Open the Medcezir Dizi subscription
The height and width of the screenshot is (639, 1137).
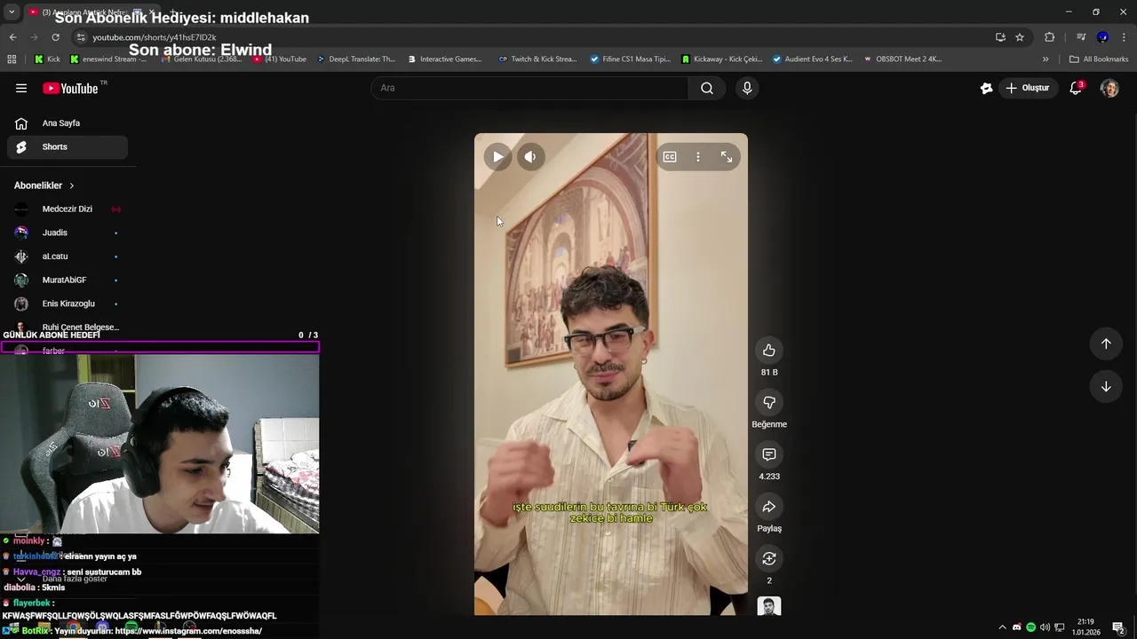tap(68, 209)
